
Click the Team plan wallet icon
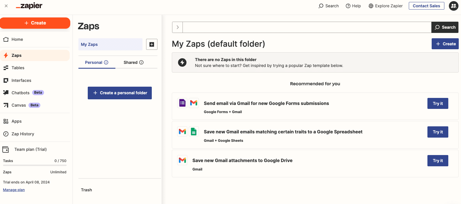tap(6, 149)
